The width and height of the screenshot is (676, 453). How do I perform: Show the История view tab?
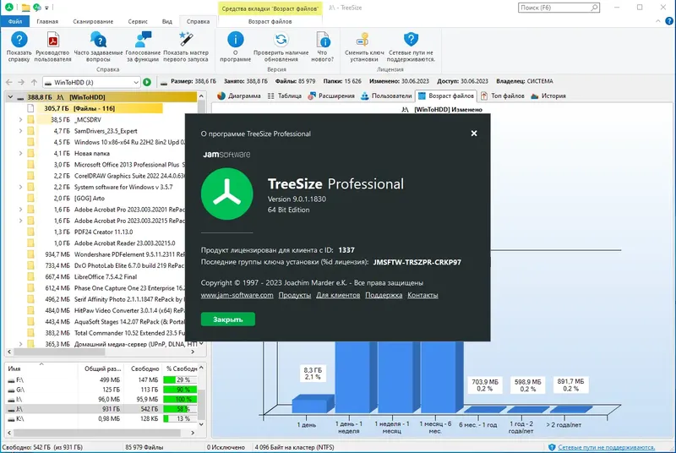point(548,96)
